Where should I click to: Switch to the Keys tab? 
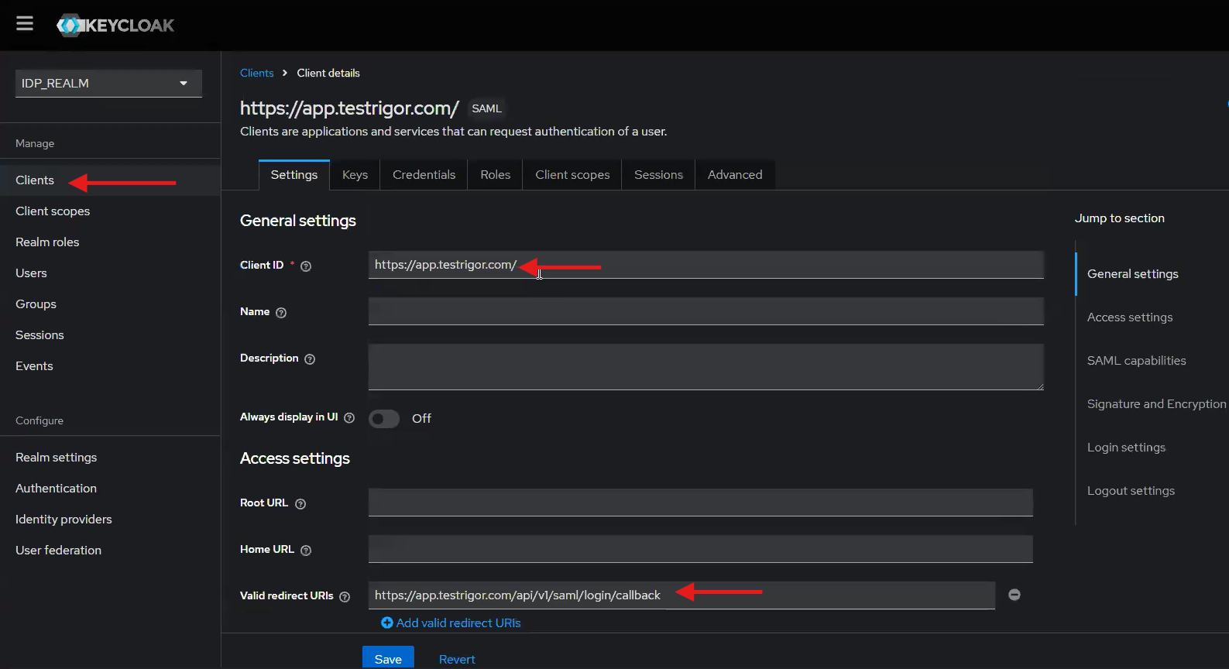point(355,175)
